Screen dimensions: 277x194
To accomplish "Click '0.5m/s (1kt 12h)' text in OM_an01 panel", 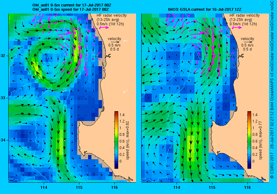I will 110,24.
